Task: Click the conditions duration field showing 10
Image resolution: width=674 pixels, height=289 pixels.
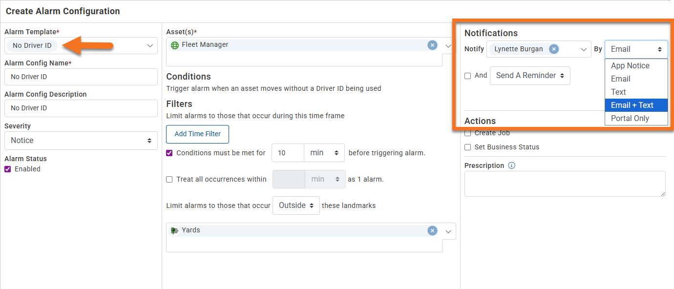Action: tap(288, 153)
